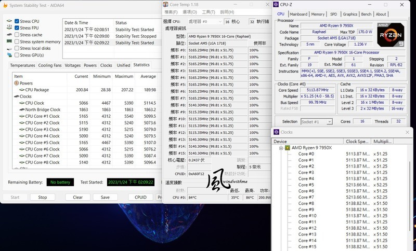
Task: Open the Socket #1 selection dropdown in CPU-Z
Action: (316, 122)
